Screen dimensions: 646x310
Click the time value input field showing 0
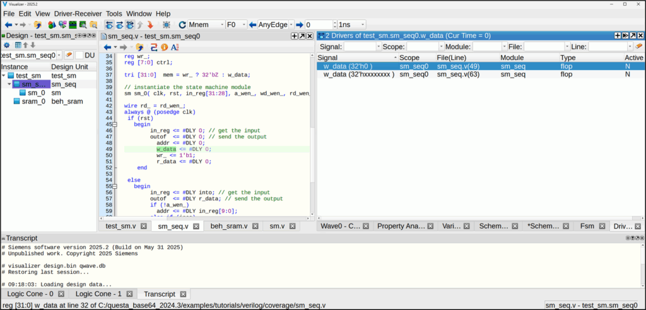click(319, 25)
